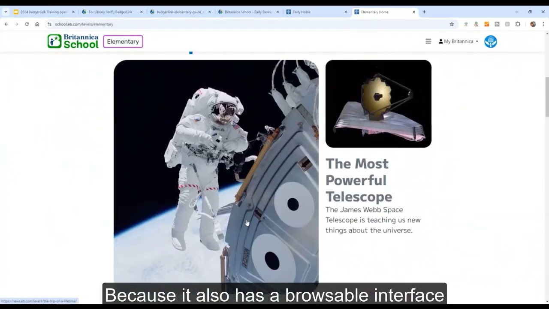Open the Chrome three-dot menu
The image size is (549, 309).
coord(543,24)
